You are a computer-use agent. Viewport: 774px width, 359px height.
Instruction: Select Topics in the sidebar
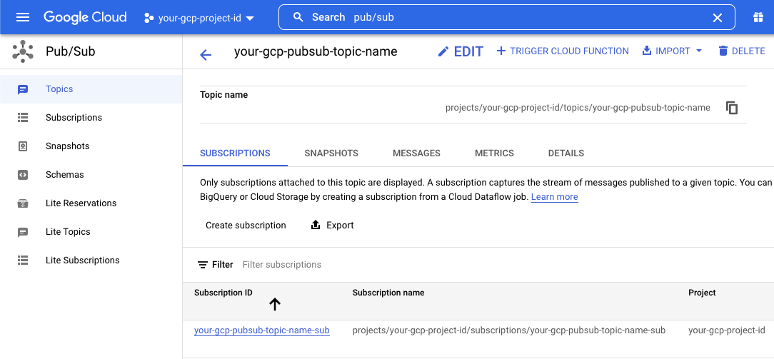pyautogui.click(x=91, y=89)
